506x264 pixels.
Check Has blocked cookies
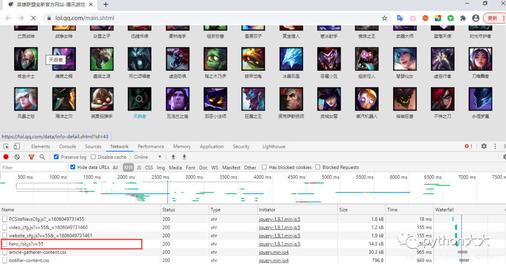click(x=264, y=167)
